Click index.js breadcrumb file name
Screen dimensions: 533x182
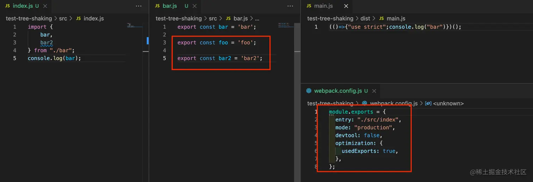(x=94, y=19)
